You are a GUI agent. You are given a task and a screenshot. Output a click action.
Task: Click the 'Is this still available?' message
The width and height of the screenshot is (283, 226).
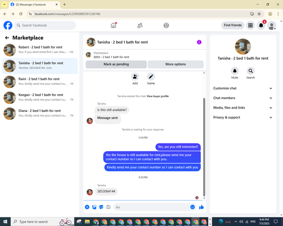click(112, 110)
